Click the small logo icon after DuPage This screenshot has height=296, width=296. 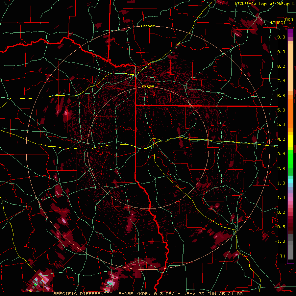tap(293, 4)
